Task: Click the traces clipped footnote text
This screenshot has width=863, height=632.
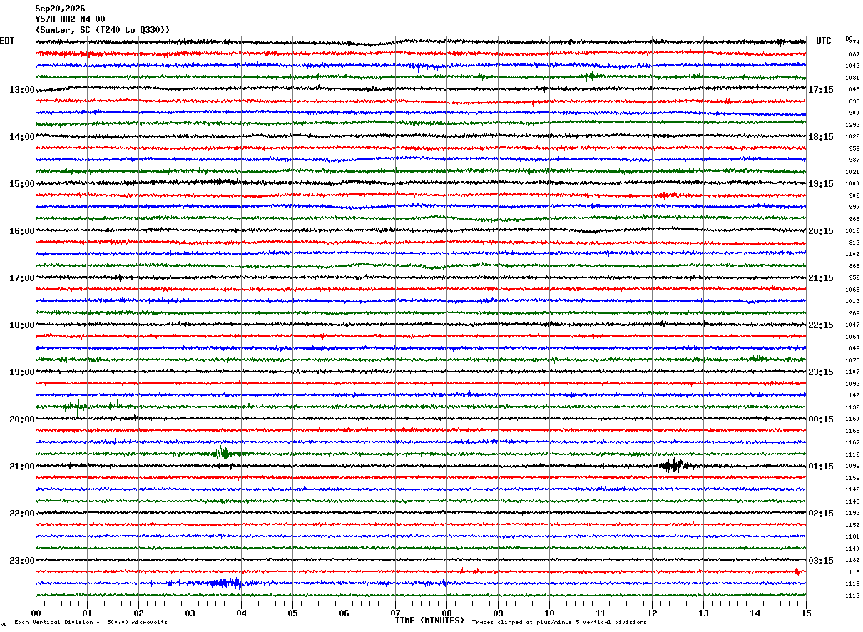Action: pos(559,622)
